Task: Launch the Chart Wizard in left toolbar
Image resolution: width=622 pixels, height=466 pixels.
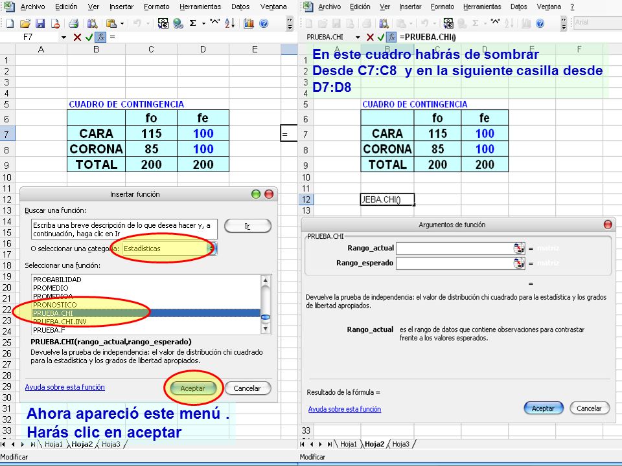Action: tap(249, 23)
